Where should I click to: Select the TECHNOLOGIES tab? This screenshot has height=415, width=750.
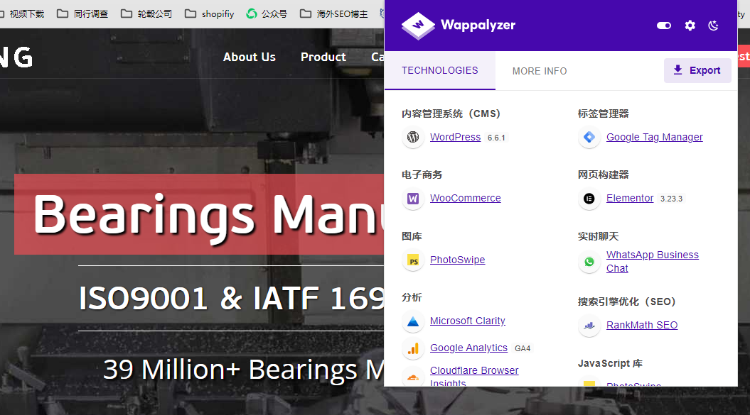click(439, 71)
